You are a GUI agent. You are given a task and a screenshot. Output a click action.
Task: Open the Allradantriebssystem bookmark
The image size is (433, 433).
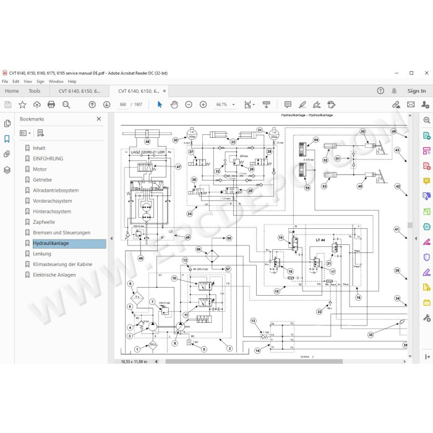click(x=56, y=191)
